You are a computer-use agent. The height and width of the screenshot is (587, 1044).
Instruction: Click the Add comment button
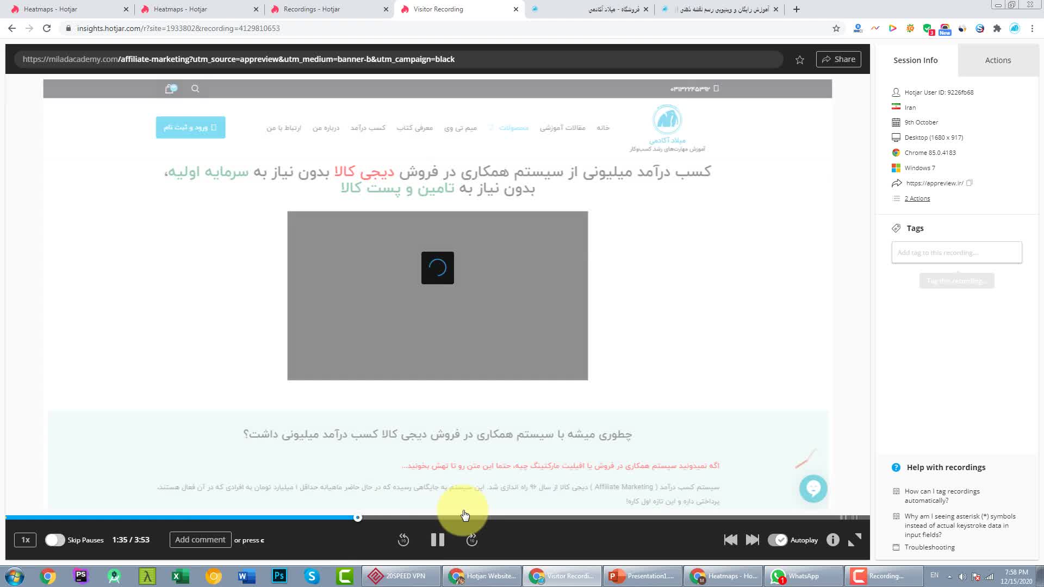pos(200,540)
